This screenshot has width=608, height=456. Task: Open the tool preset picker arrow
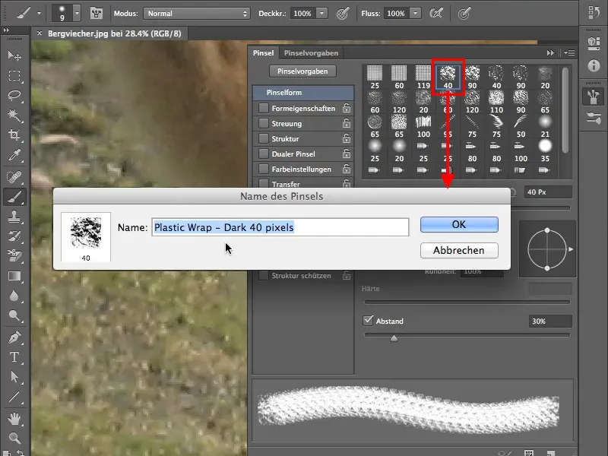click(39, 14)
